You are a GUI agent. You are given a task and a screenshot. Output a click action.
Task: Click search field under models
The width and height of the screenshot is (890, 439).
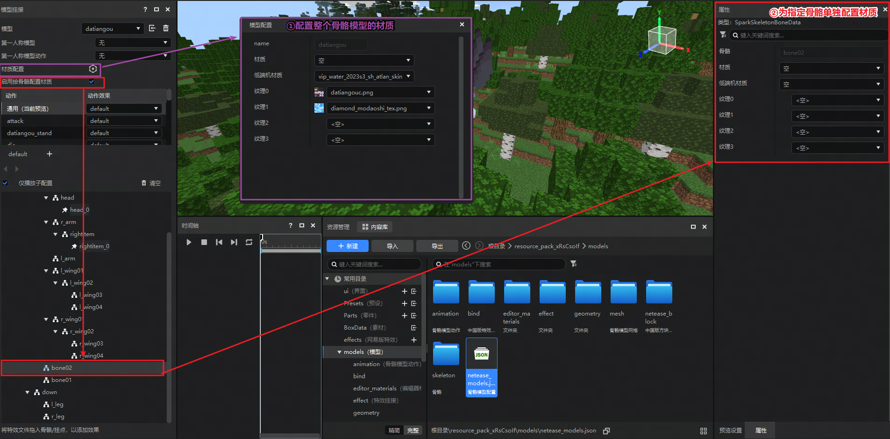[x=498, y=264]
